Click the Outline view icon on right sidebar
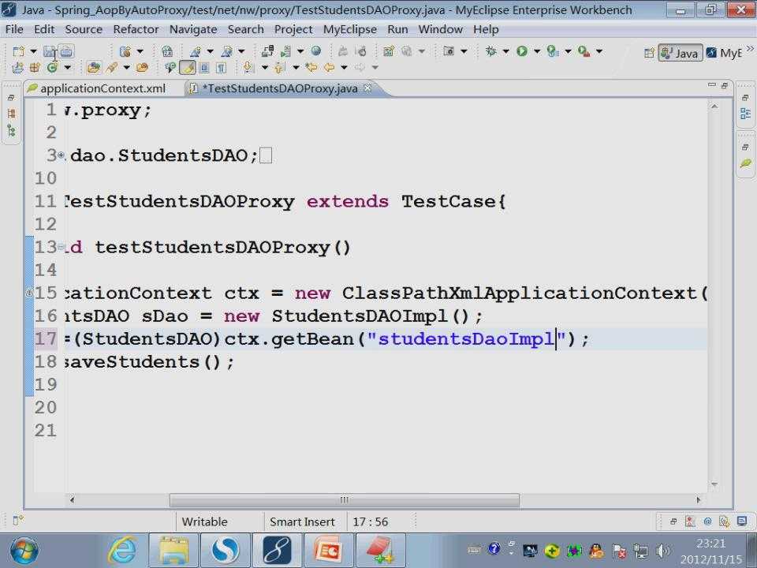 [x=745, y=114]
